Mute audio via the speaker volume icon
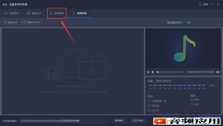 click(218, 72)
